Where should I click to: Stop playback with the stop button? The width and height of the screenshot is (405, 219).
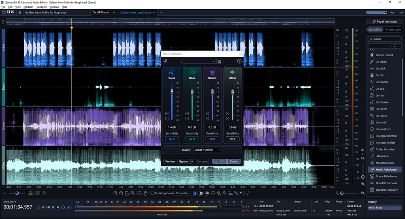tap(53, 207)
